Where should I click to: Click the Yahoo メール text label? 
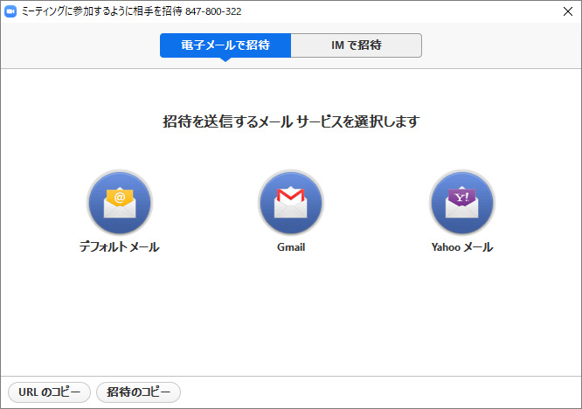point(462,247)
